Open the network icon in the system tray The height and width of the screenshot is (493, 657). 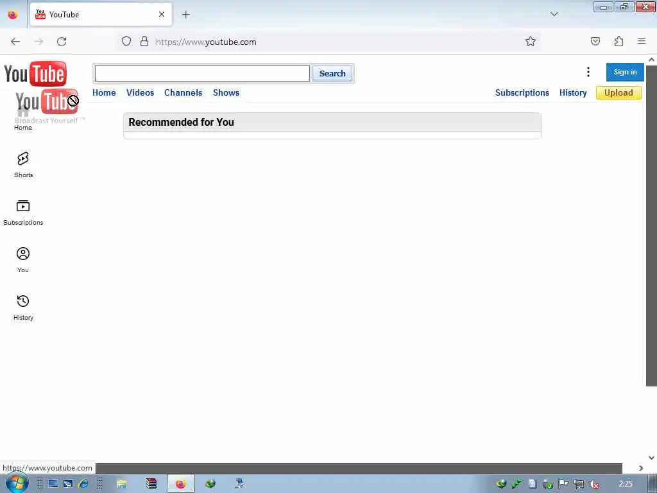click(578, 484)
